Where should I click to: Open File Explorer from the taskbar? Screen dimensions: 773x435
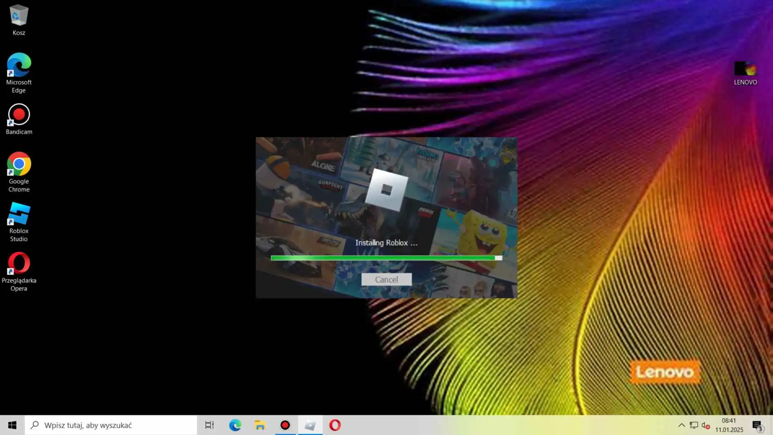[x=260, y=425]
